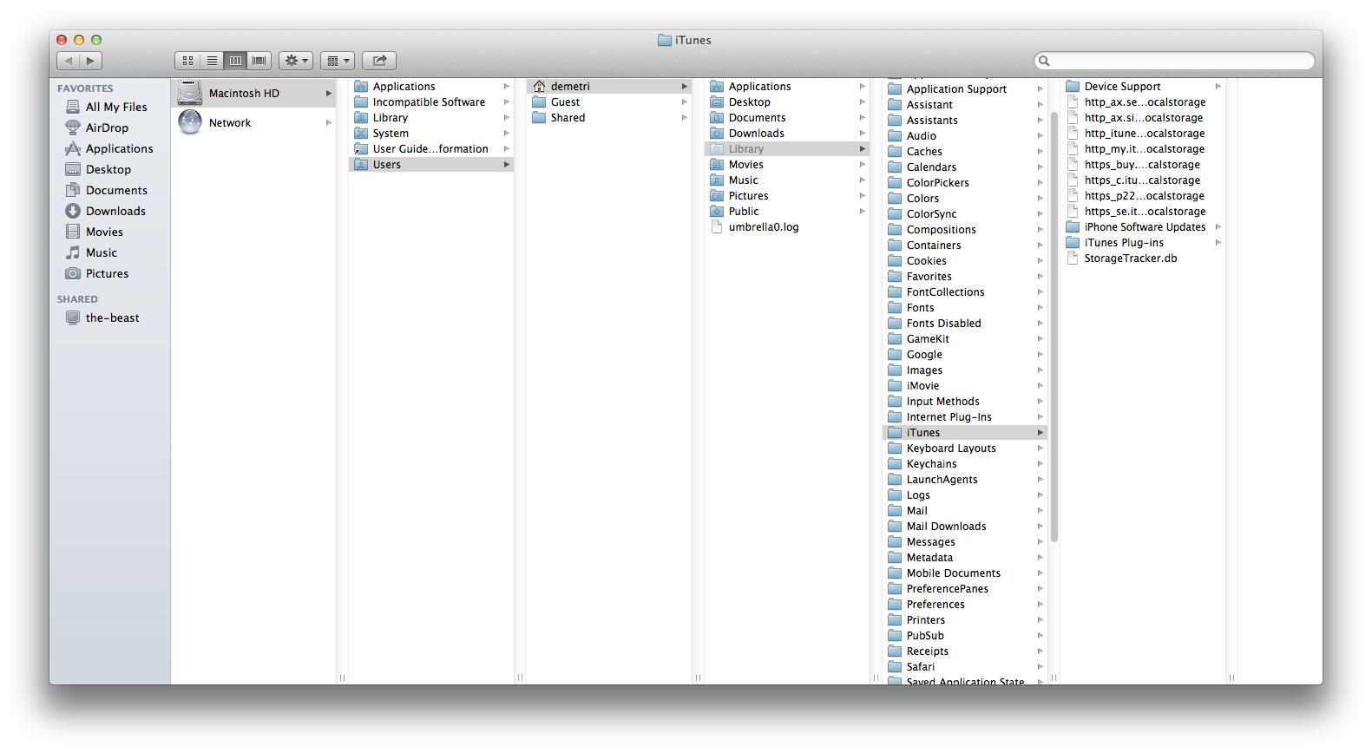Expand iTunes Plug-ins arrow
Screen dimensions: 1372x753
1218,242
